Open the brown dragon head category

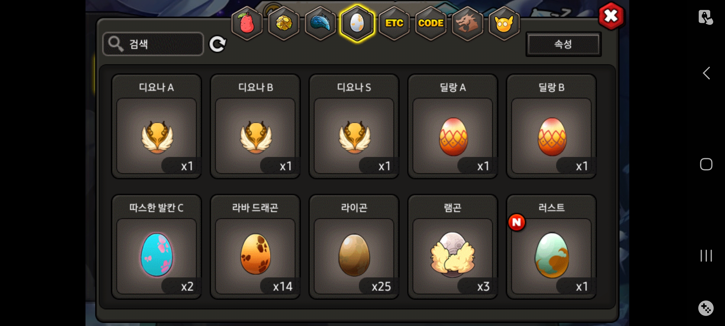click(467, 23)
